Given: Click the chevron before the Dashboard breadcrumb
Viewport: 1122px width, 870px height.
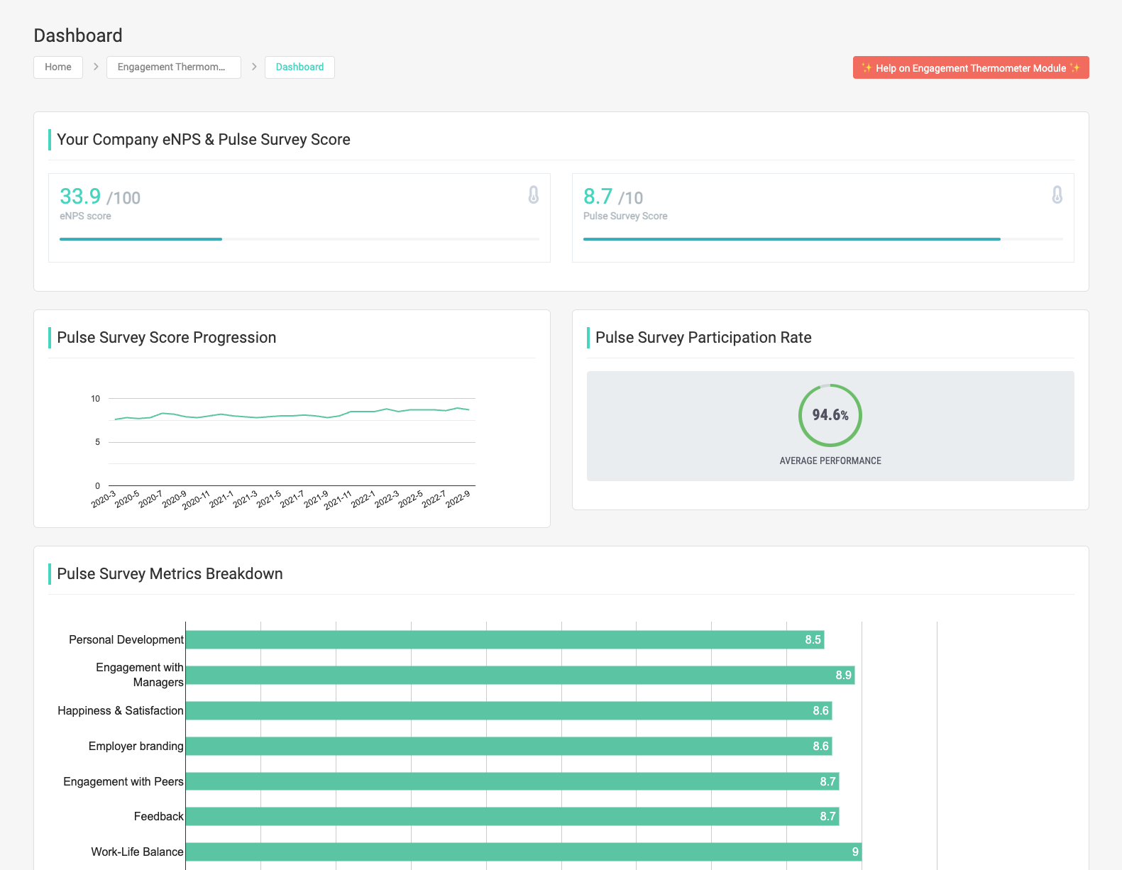Looking at the screenshot, I should pos(254,67).
